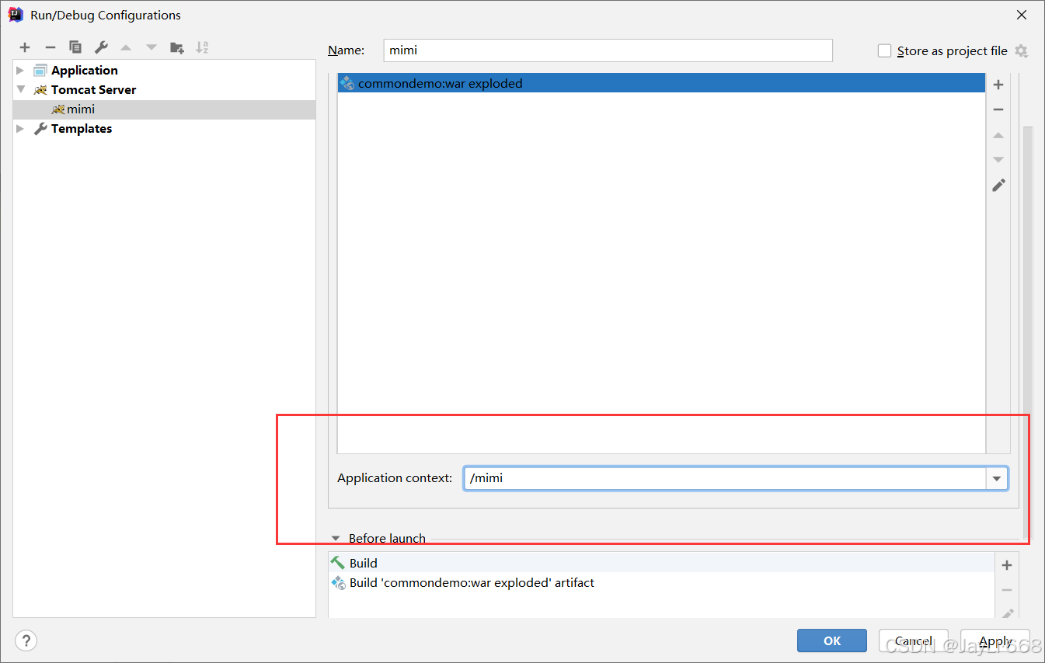Select commondemo:war exploded deployment row

click(x=661, y=83)
